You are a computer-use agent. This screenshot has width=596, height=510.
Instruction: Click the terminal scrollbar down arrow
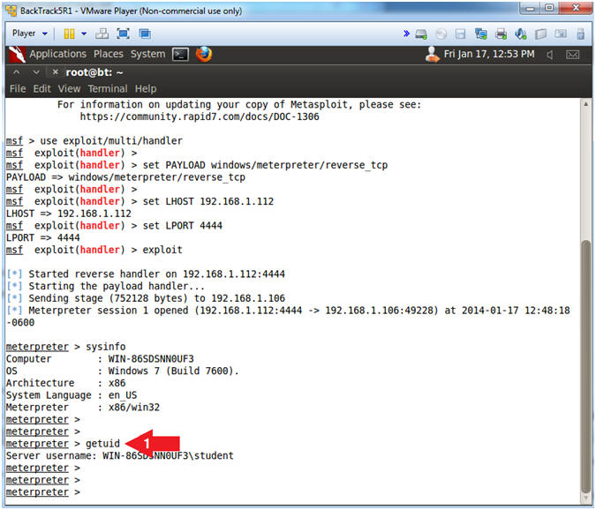(x=585, y=499)
